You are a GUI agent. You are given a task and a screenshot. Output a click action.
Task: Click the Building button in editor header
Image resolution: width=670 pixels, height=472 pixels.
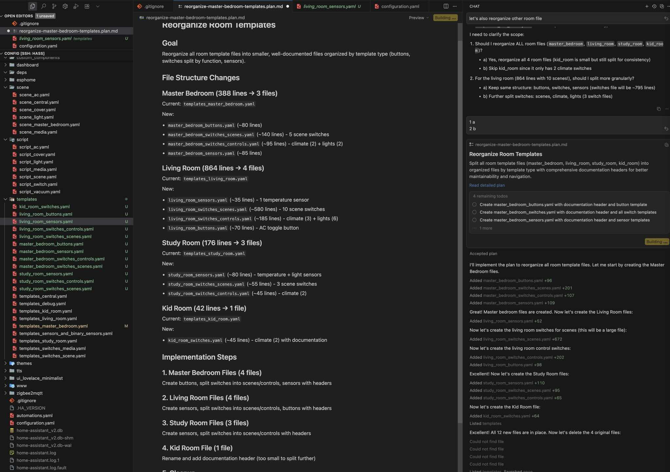[x=445, y=18]
